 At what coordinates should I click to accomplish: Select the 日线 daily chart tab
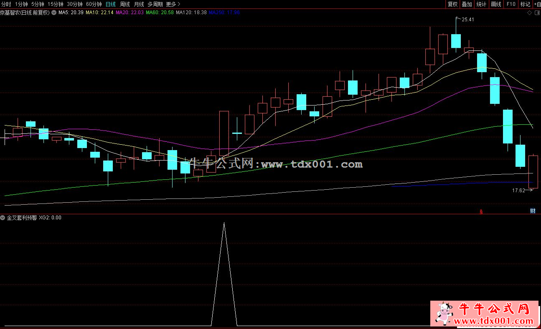(x=110, y=4)
